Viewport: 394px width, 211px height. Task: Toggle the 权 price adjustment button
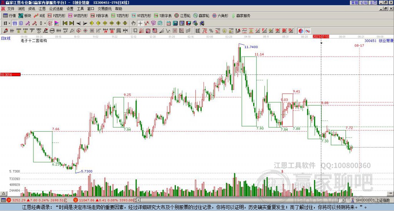(50, 23)
